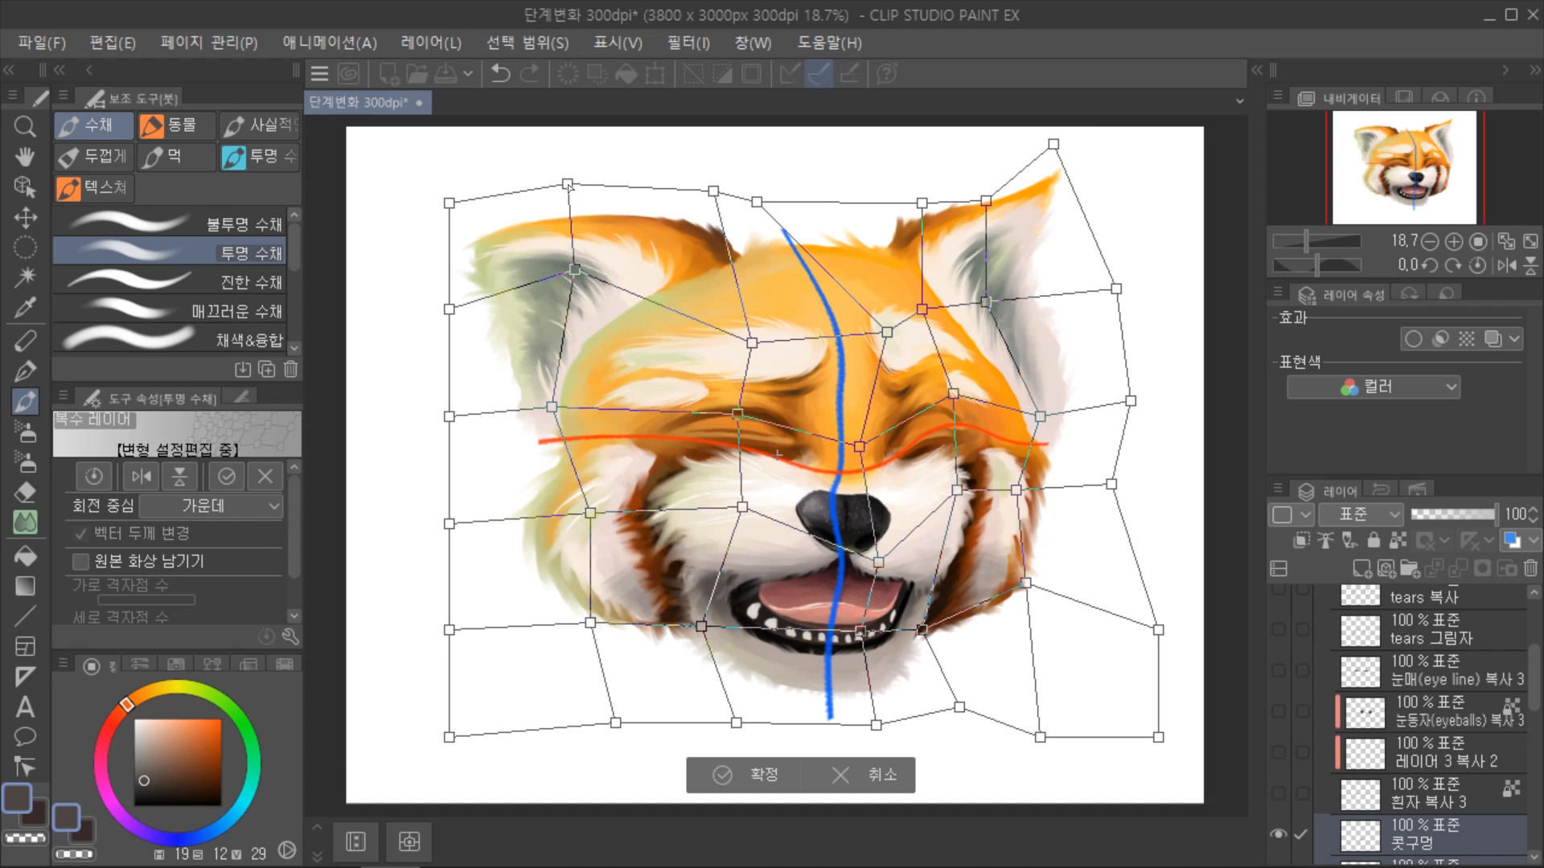
Task: Open the 레이어(L) menu
Action: (430, 43)
